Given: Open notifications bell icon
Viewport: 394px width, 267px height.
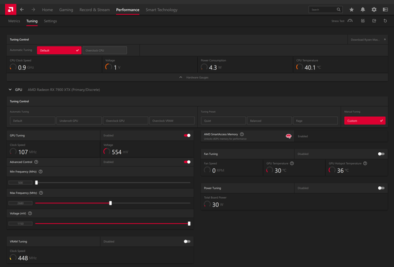Looking at the screenshot, I should (362, 10).
